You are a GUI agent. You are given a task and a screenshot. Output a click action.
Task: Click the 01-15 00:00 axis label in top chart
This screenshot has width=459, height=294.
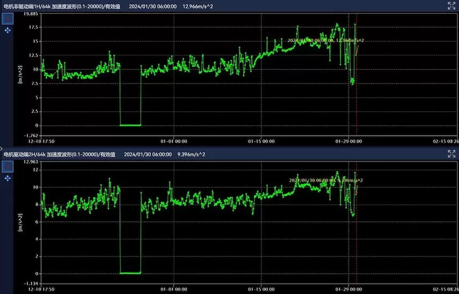(x=261, y=141)
